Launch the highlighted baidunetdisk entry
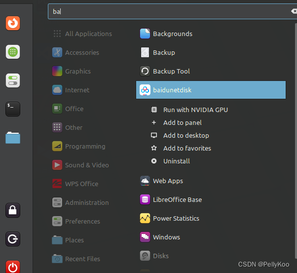This screenshot has width=297, height=273. [x=211, y=90]
